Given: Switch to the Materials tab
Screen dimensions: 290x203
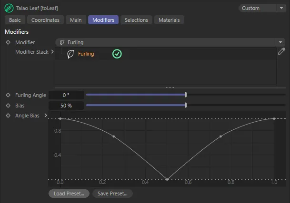Looking at the screenshot, I should [169, 20].
